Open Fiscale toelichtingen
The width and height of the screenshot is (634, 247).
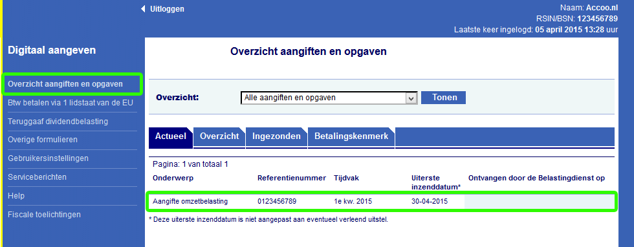pyautogui.click(x=44, y=214)
